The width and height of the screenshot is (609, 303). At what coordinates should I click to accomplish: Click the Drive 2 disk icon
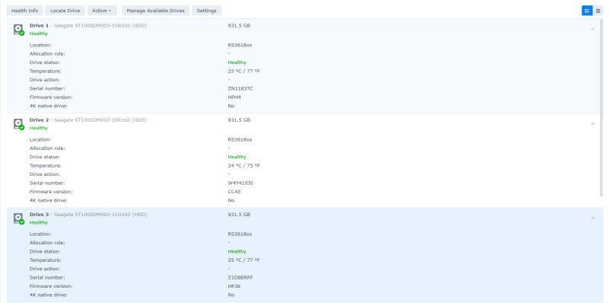pyautogui.click(x=18, y=124)
